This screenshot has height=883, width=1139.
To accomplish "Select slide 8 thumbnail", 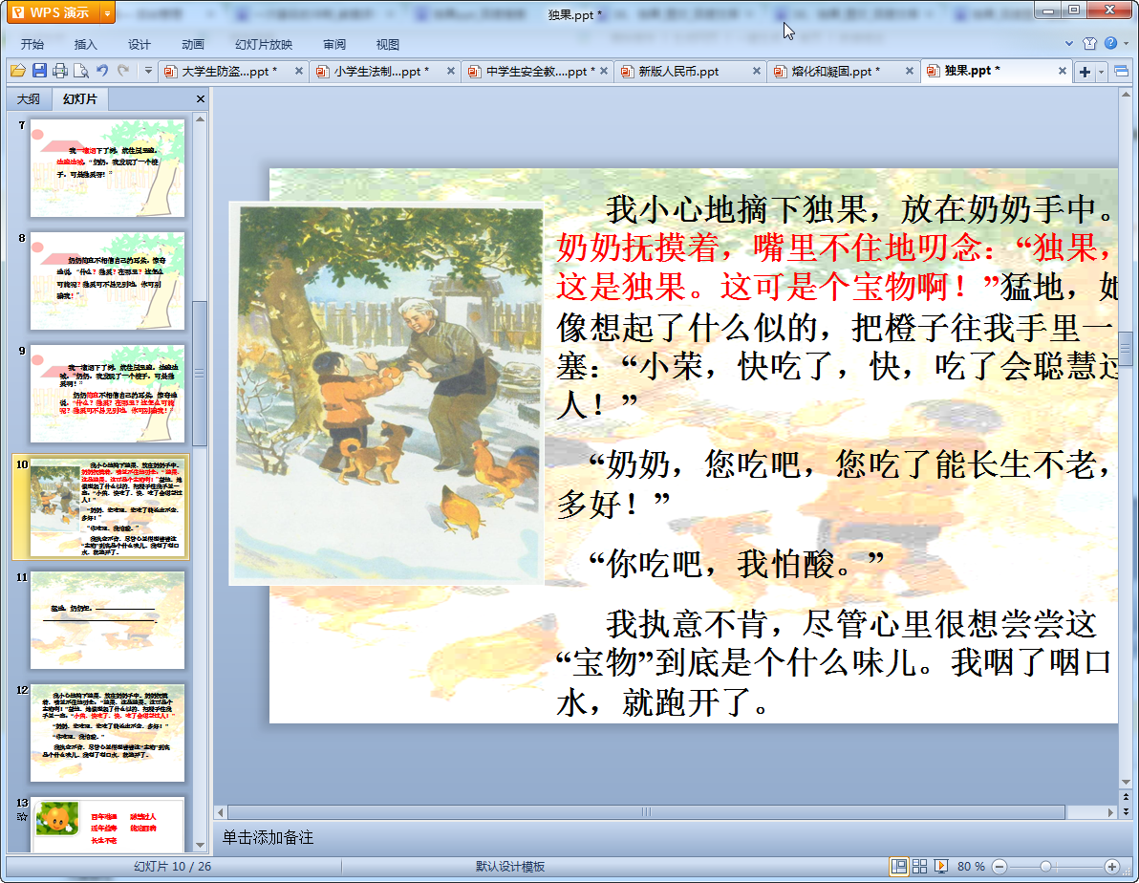I will [x=108, y=281].
